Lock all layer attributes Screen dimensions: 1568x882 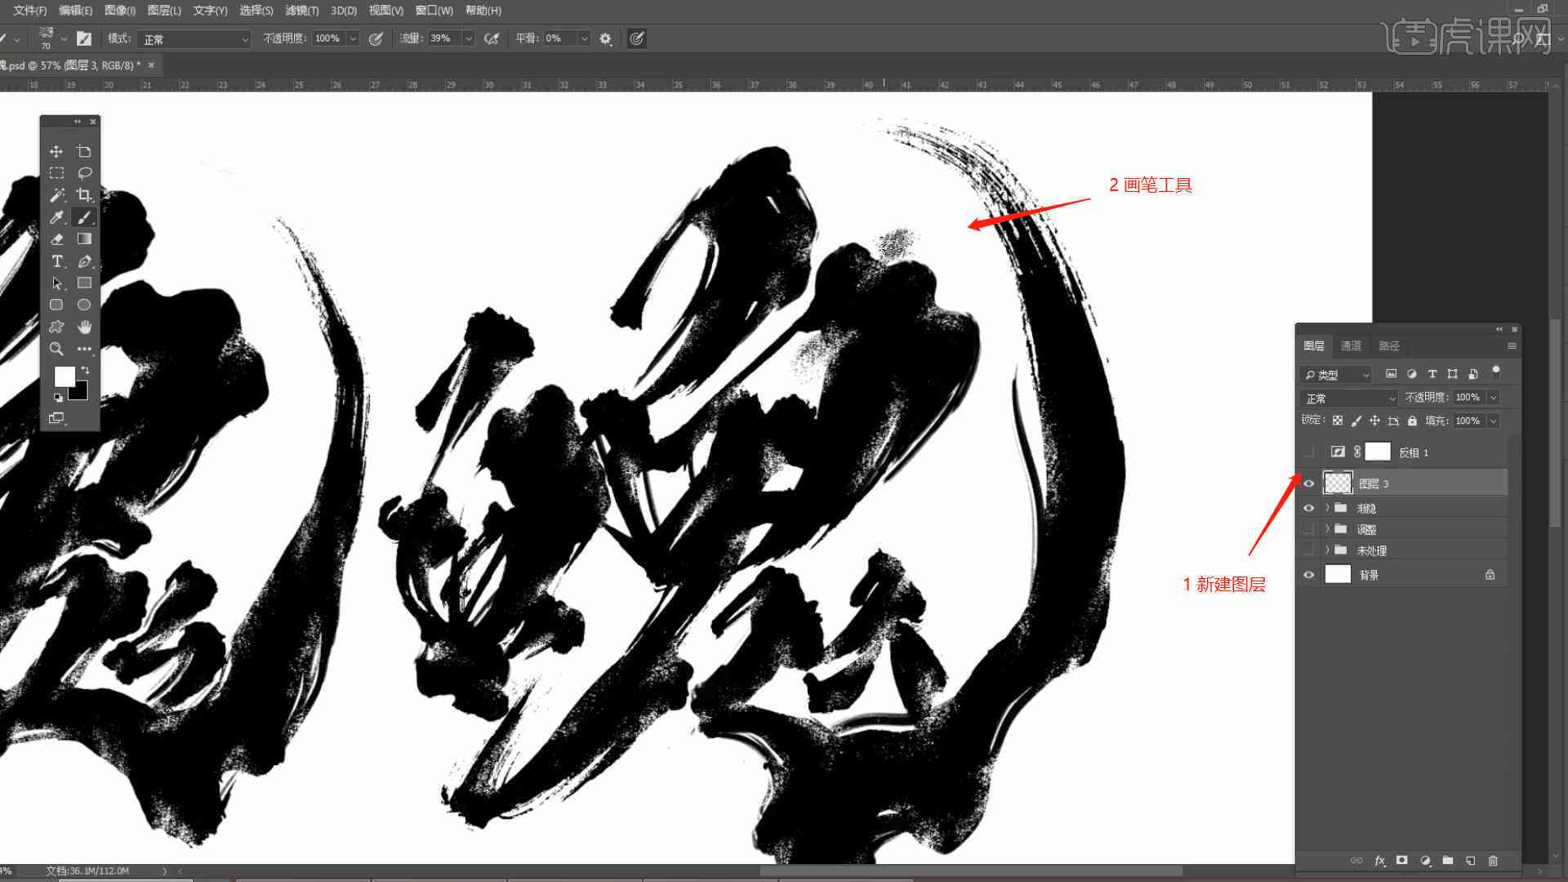pyautogui.click(x=1413, y=421)
